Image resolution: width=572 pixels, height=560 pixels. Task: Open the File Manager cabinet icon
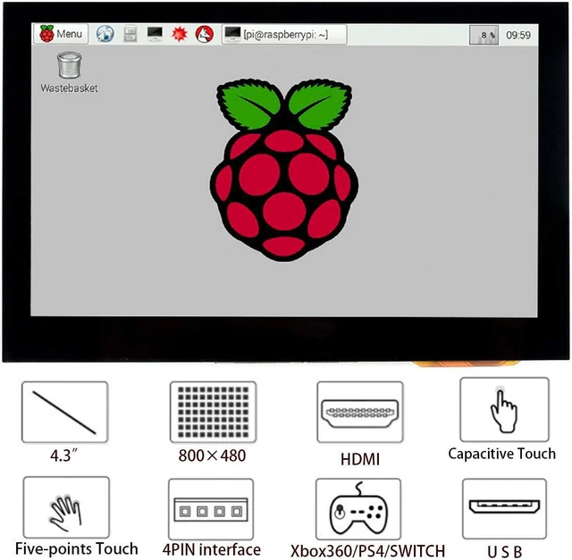point(130,34)
